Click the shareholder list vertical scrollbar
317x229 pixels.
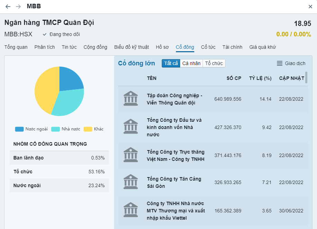pos(306,77)
